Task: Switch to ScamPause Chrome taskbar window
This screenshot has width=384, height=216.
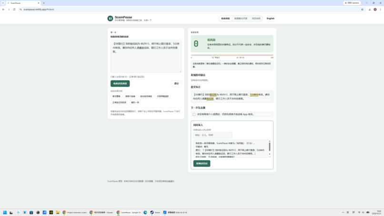Action: point(129,212)
